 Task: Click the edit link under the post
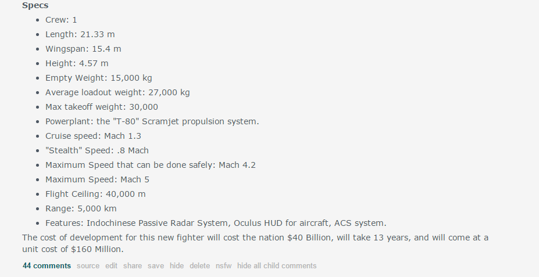pos(111,265)
